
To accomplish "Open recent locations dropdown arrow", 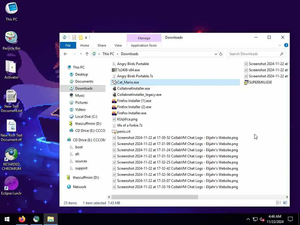I will tap(81, 54).
